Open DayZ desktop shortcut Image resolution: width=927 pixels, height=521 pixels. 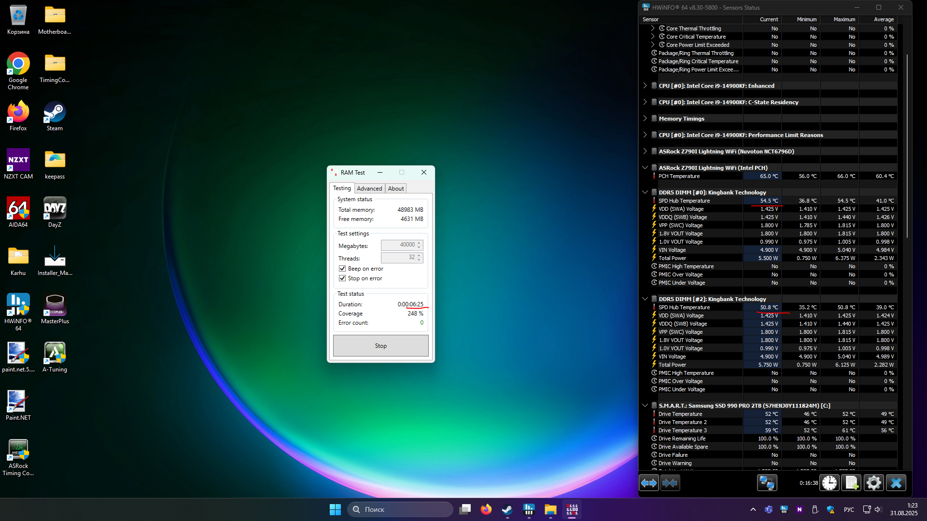click(x=55, y=212)
